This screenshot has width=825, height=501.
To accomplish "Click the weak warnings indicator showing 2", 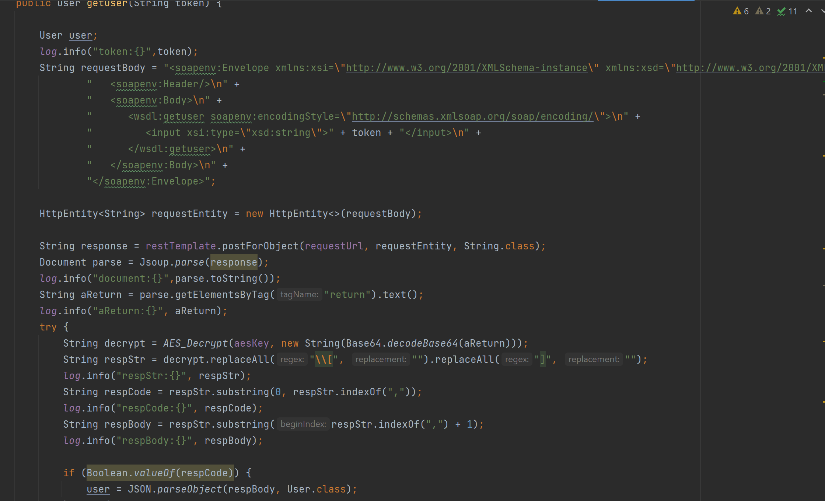I will click(x=763, y=11).
